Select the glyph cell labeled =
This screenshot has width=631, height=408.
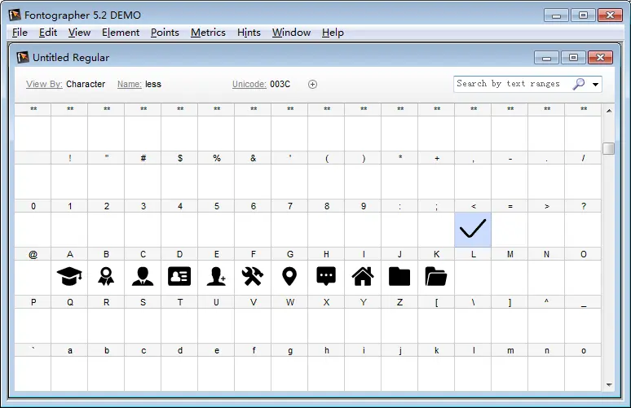point(510,230)
